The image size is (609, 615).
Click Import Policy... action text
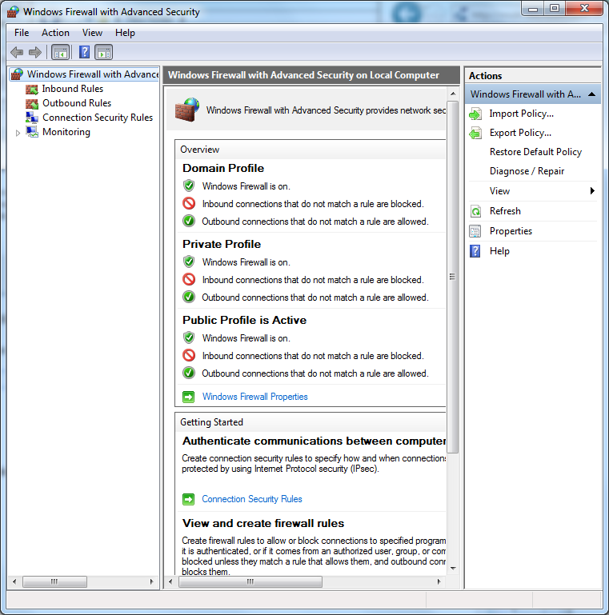522,114
